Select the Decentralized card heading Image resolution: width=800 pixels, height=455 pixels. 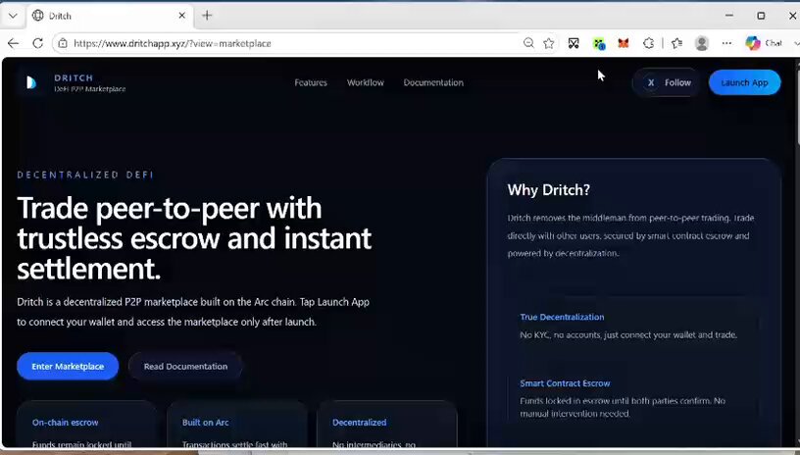pos(359,423)
